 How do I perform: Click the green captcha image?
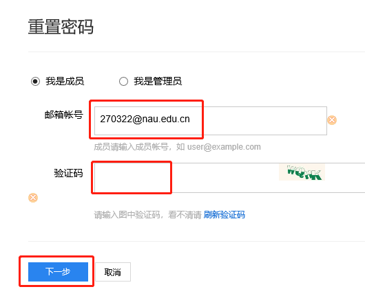302,172
